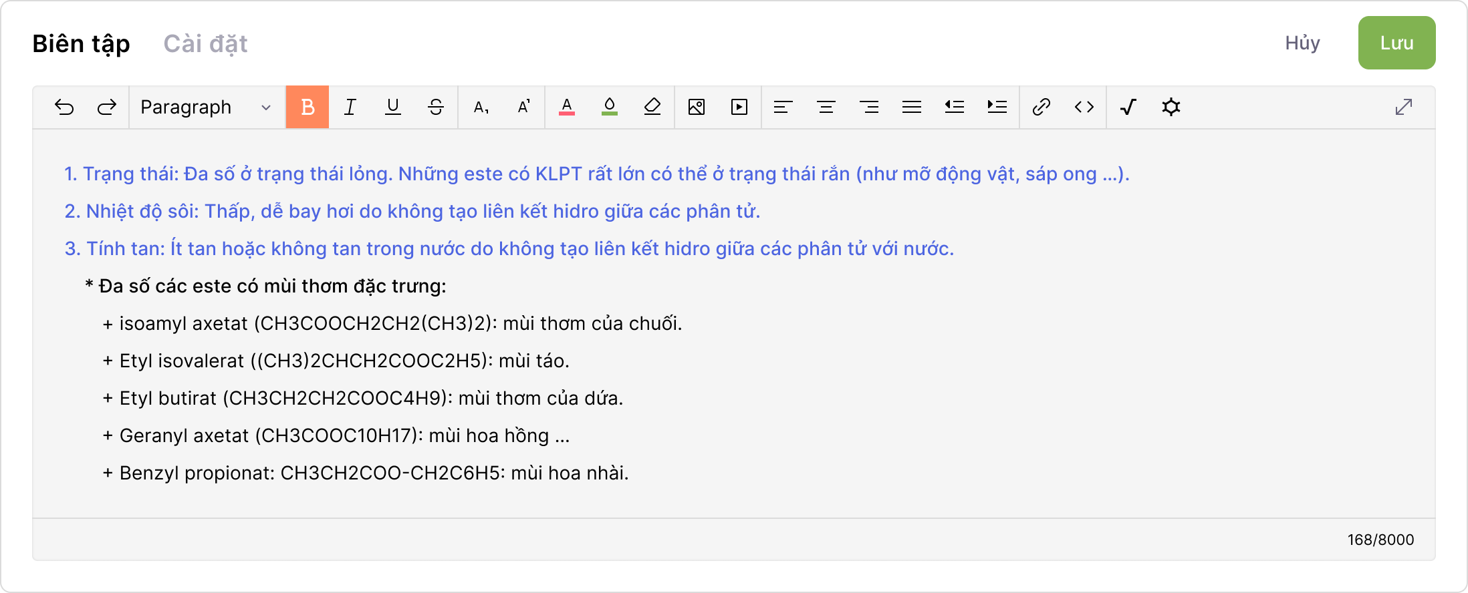Open the special character star icon
Screen dimensions: 1468x593
coord(1171,107)
